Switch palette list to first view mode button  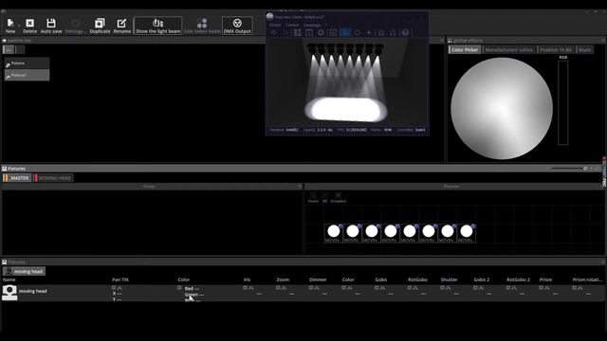tap(9, 49)
